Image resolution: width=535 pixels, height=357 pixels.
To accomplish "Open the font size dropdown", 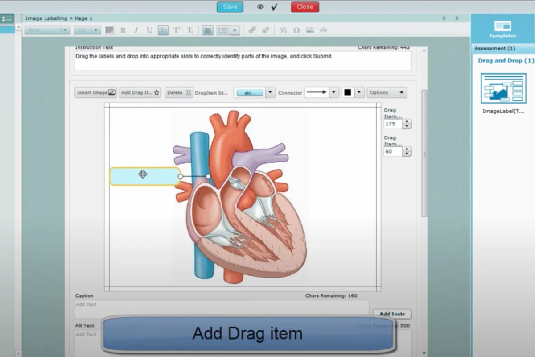I will (87, 30).
